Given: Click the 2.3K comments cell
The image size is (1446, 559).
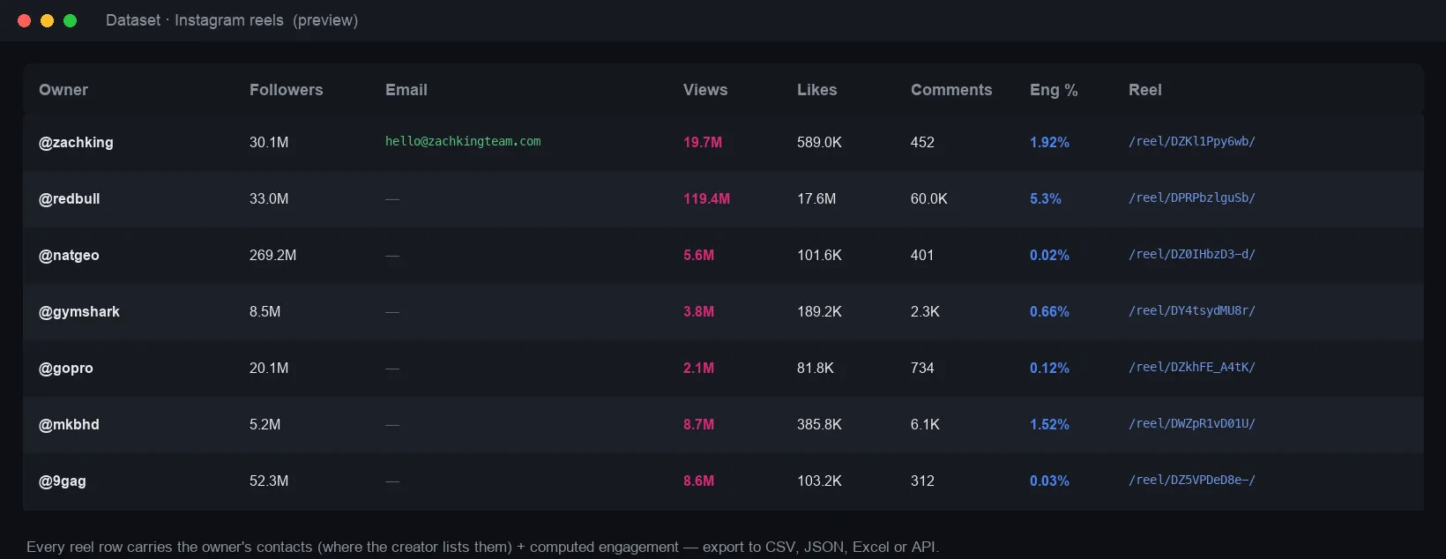Looking at the screenshot, I should 925,311.
